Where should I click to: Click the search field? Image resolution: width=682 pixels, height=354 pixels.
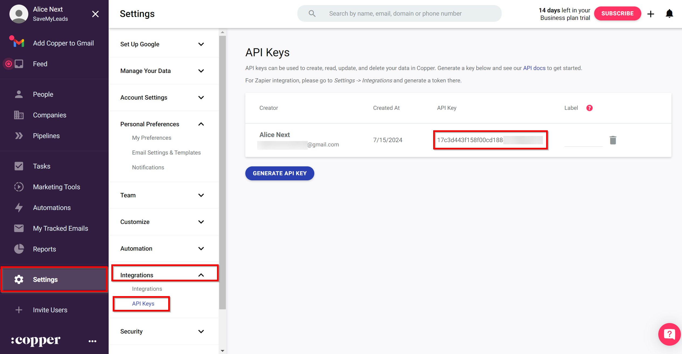coord(399,13)
